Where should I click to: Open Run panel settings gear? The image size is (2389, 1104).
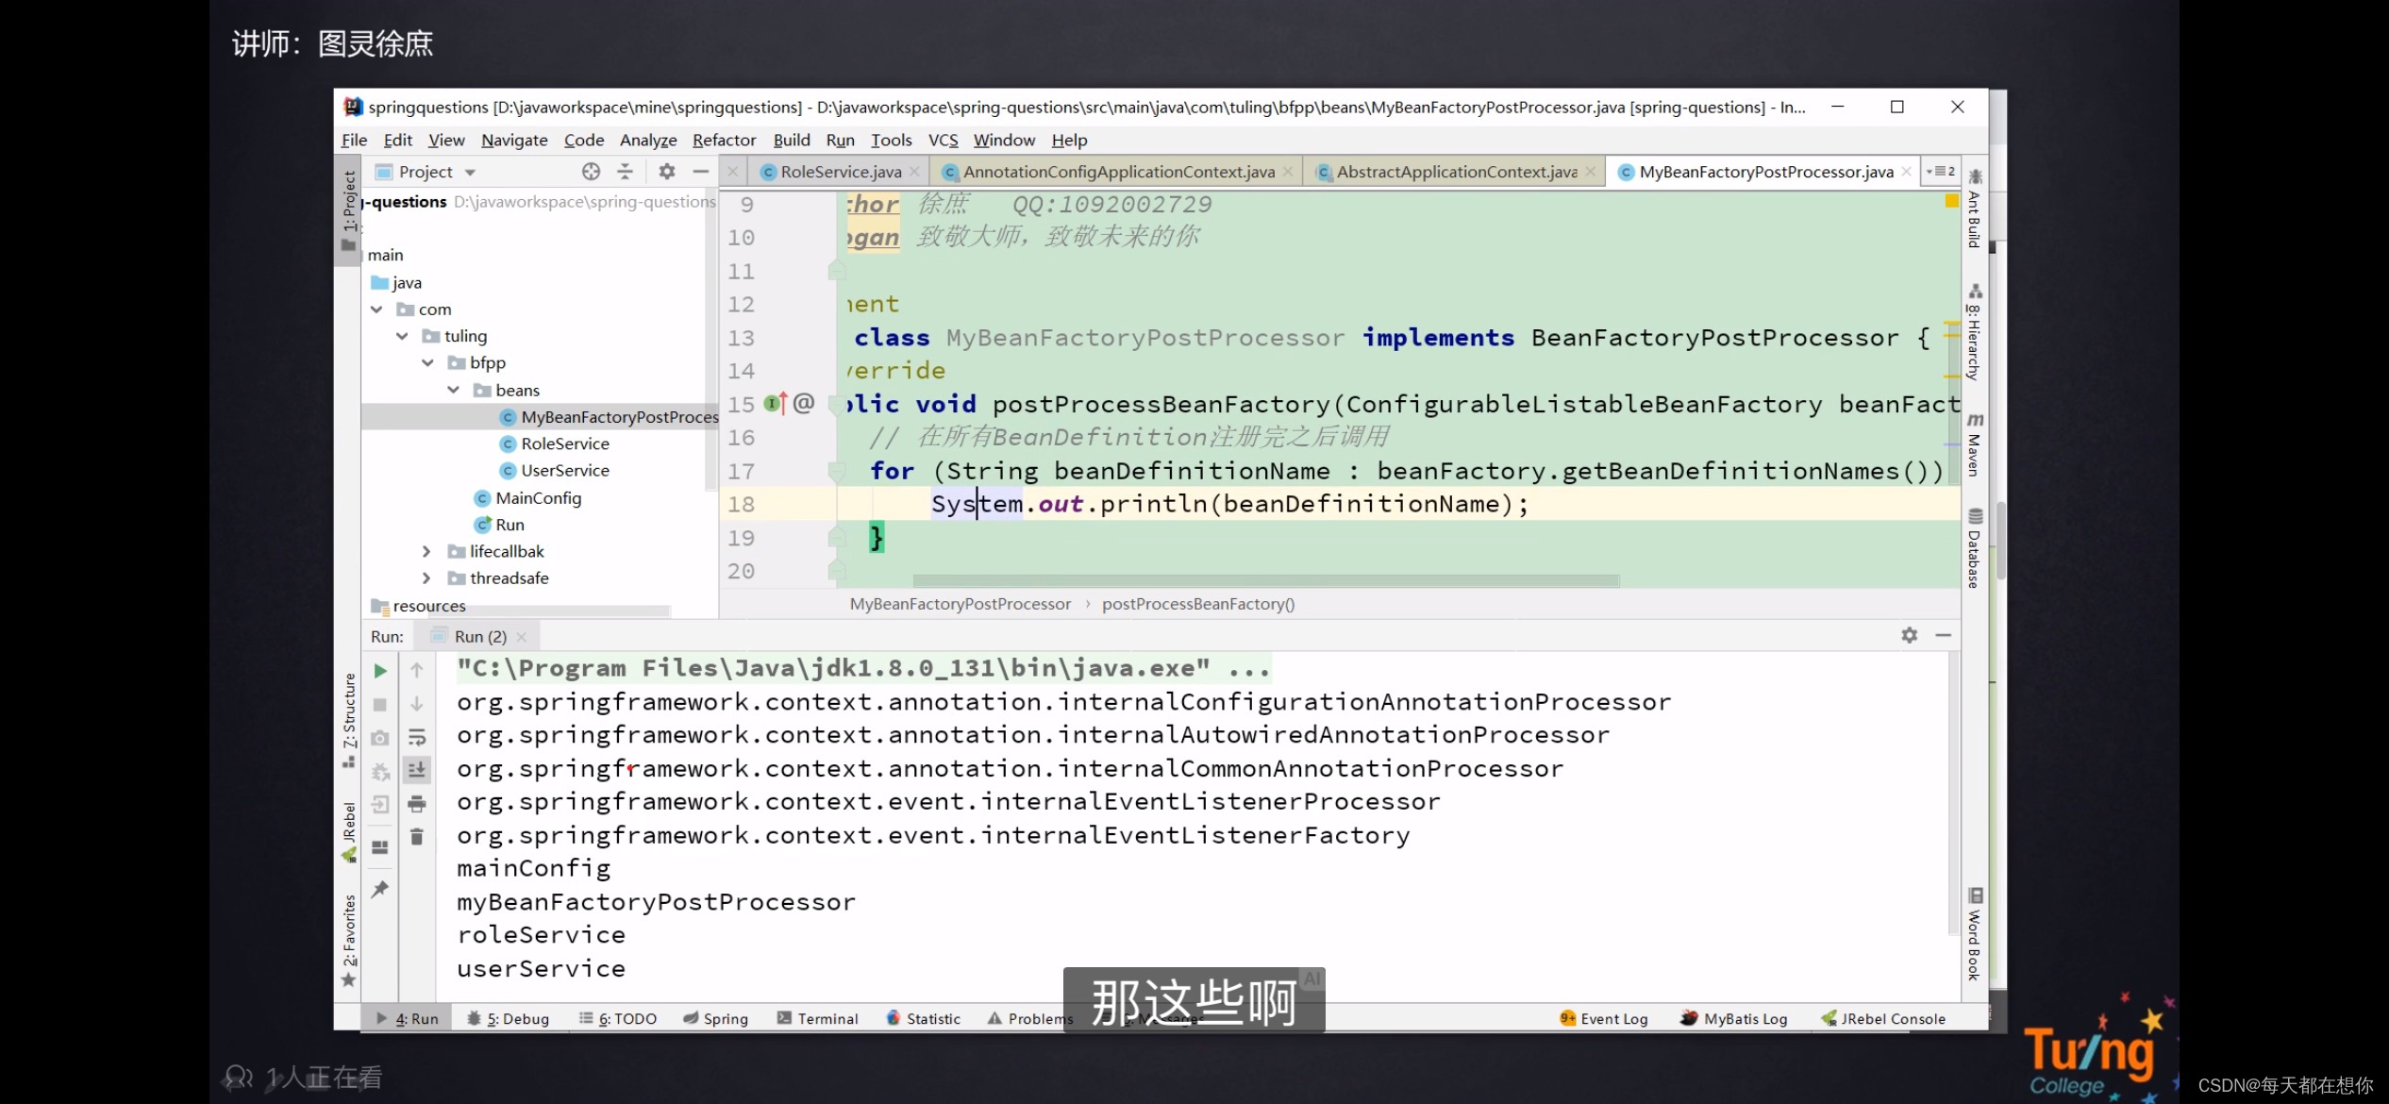1910,635
